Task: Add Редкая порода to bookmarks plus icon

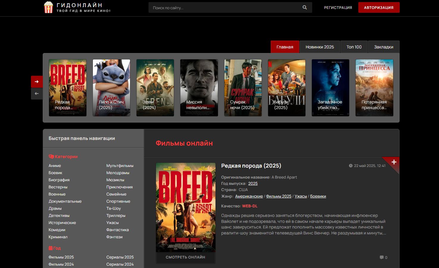Action: point(394,162)
